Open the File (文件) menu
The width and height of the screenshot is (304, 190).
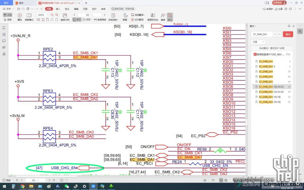[8, 9]
